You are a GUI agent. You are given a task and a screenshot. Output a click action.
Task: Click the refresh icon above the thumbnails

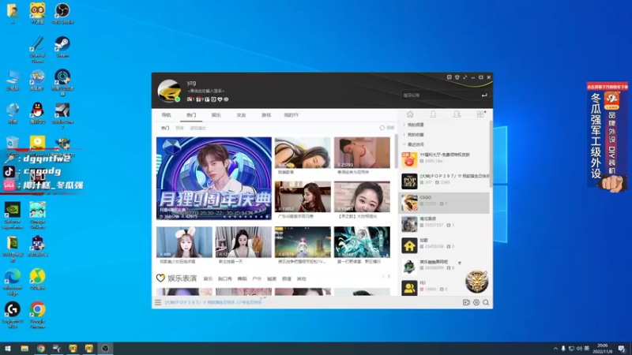382,128
